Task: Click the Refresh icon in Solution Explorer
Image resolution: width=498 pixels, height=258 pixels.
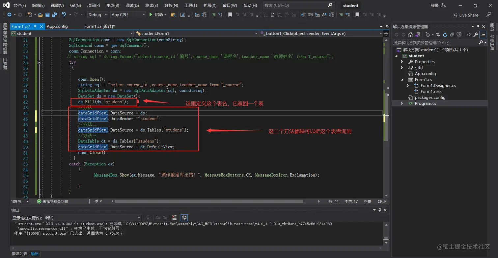Action: [x=445, y=35]
